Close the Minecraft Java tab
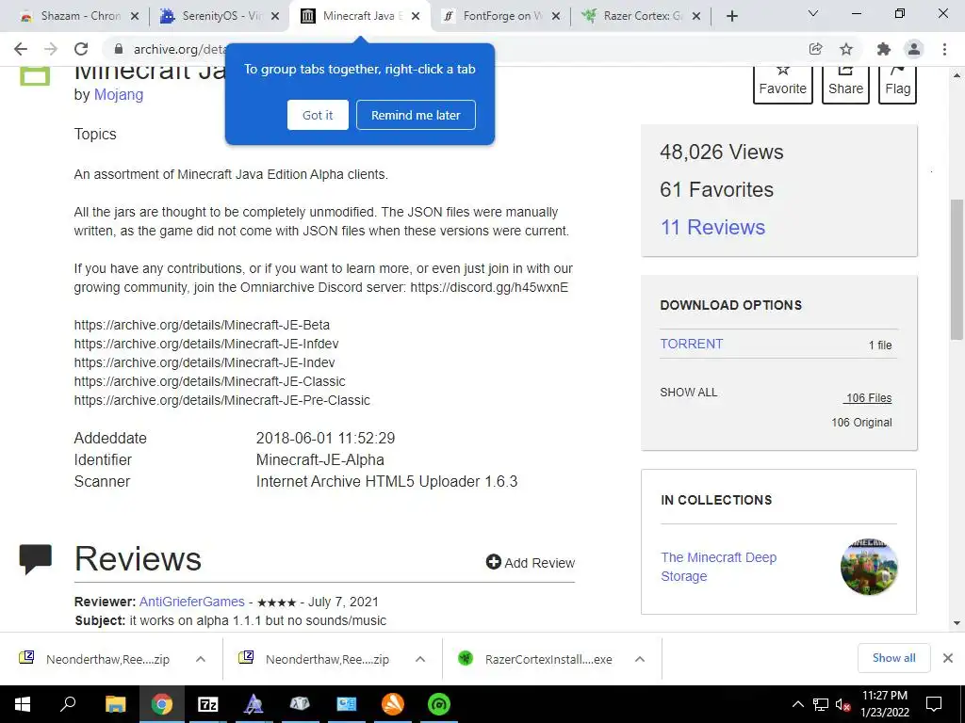The width and height of the screenshot is (965, 723). 416,16
